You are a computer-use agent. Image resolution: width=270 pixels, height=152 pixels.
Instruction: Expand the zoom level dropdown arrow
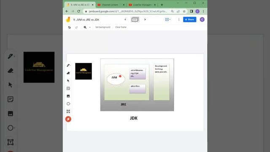click(90, 27)
